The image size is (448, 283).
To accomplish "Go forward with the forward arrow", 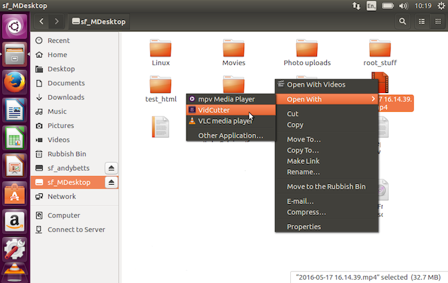I will 56,21.
